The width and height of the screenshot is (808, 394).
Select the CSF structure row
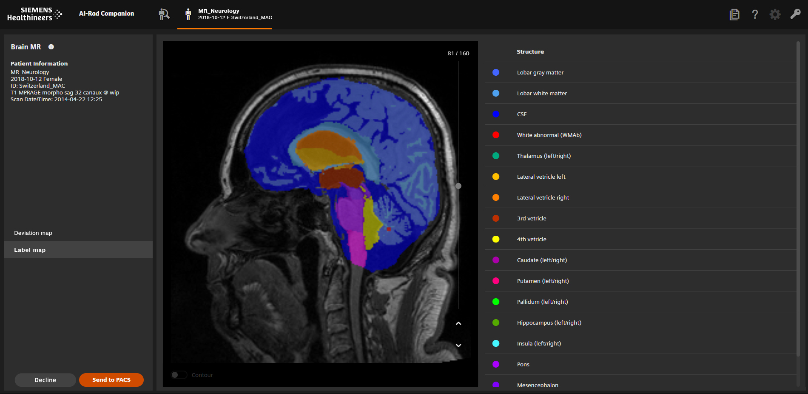point(640,114)
